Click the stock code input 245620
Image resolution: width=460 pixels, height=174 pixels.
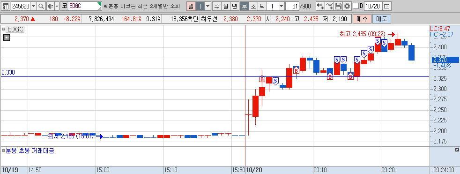[20, 6]
